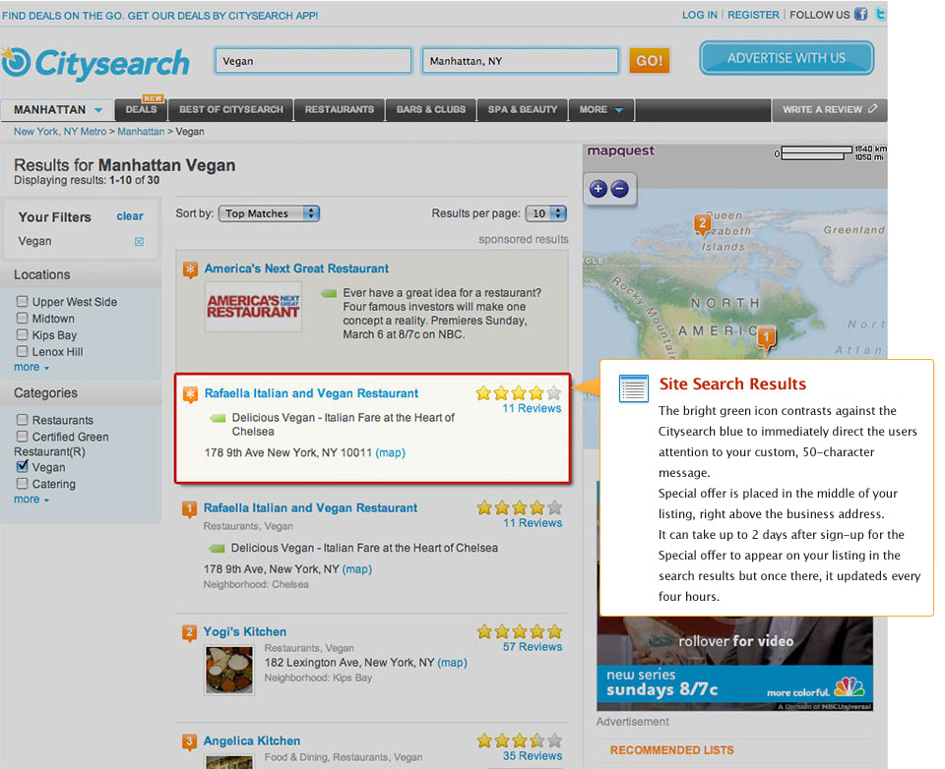Click the Log In link
The height and width of the screenshot is (769, 945).
point(699,15)
